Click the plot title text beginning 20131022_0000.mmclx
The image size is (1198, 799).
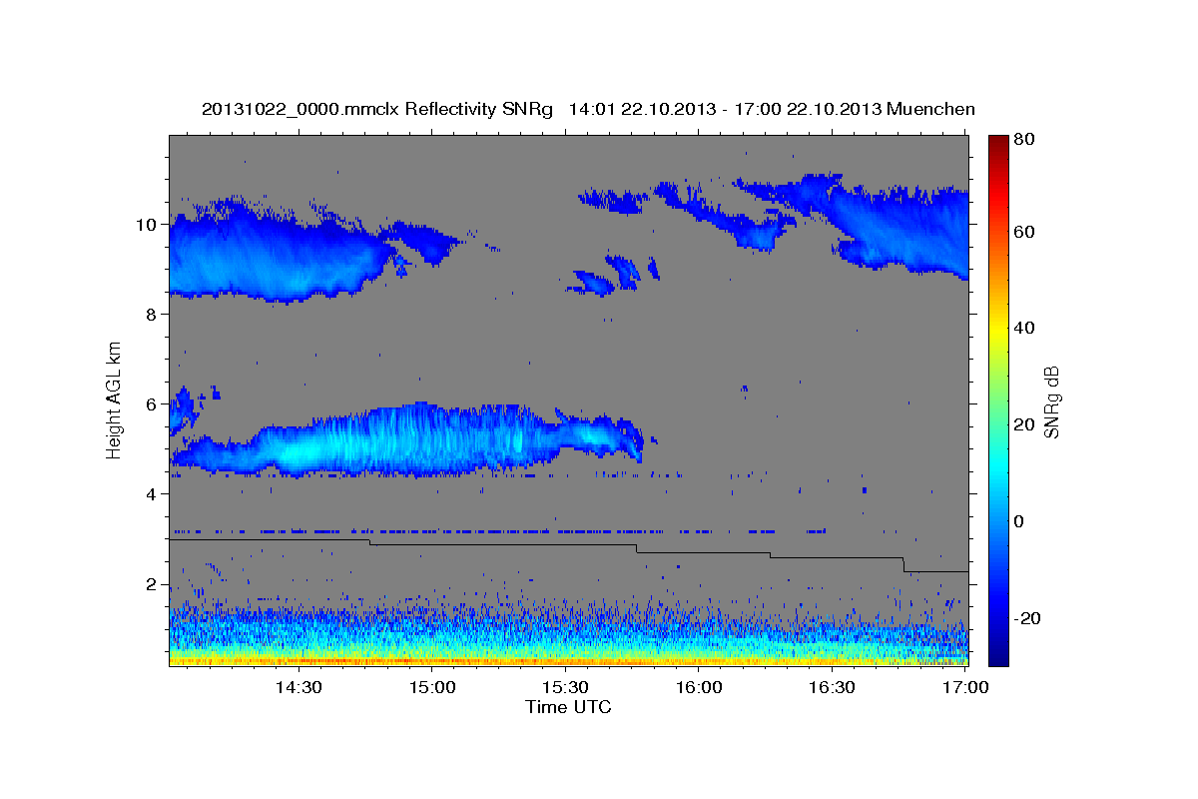pos(588,109)
